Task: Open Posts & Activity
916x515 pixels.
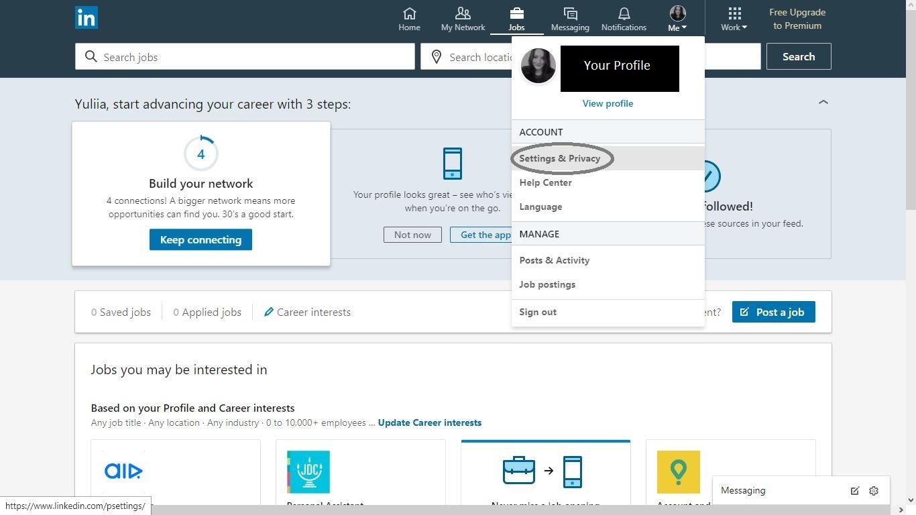Action: pos(554,260)
